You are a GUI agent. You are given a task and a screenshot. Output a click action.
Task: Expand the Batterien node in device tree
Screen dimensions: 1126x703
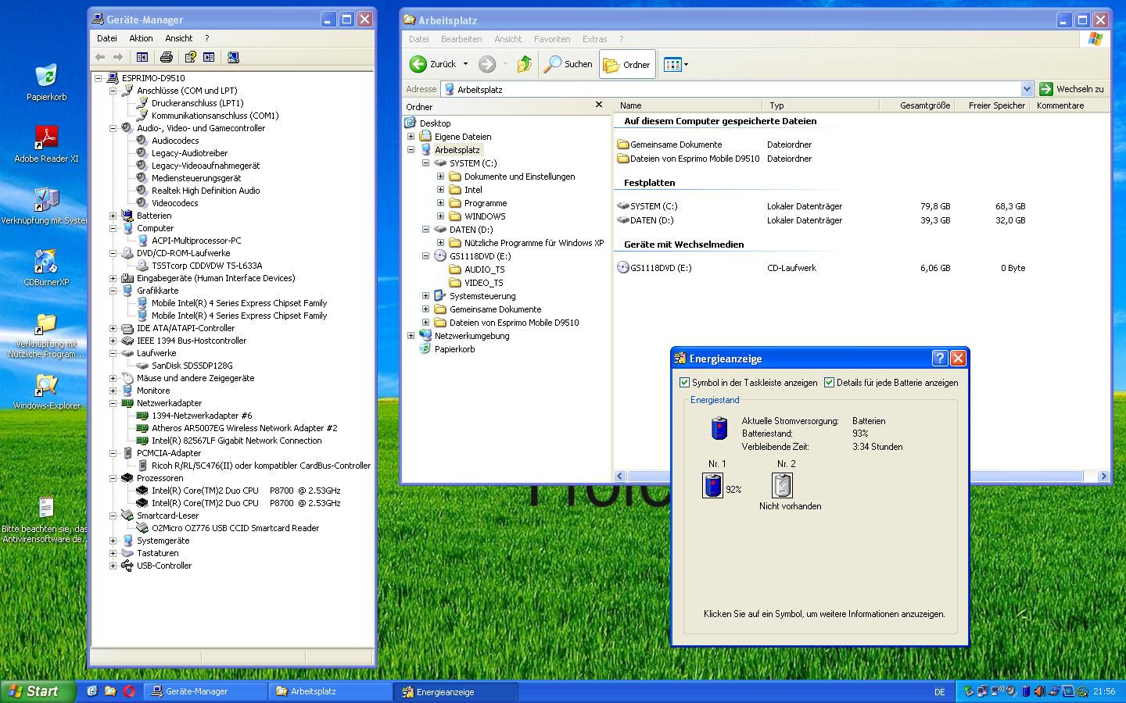(113, 216)
